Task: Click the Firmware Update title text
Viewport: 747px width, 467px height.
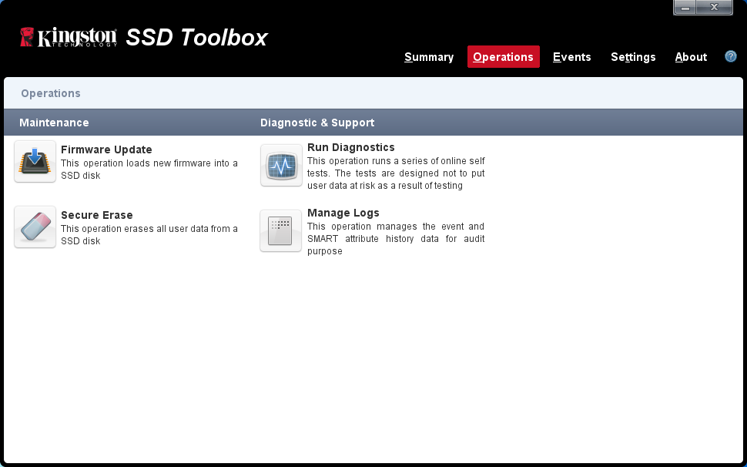Action: click(106, 150)
